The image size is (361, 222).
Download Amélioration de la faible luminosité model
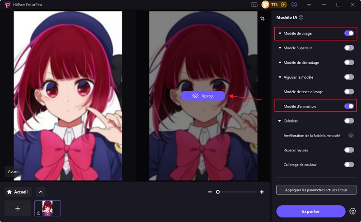point(351,135)
